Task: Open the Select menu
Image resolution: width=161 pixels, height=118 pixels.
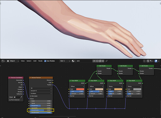Action: 29,61
